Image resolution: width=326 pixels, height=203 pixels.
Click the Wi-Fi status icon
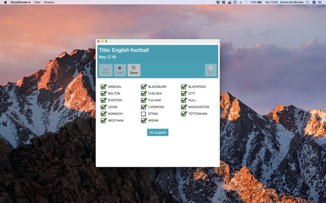tap(247, 2)
